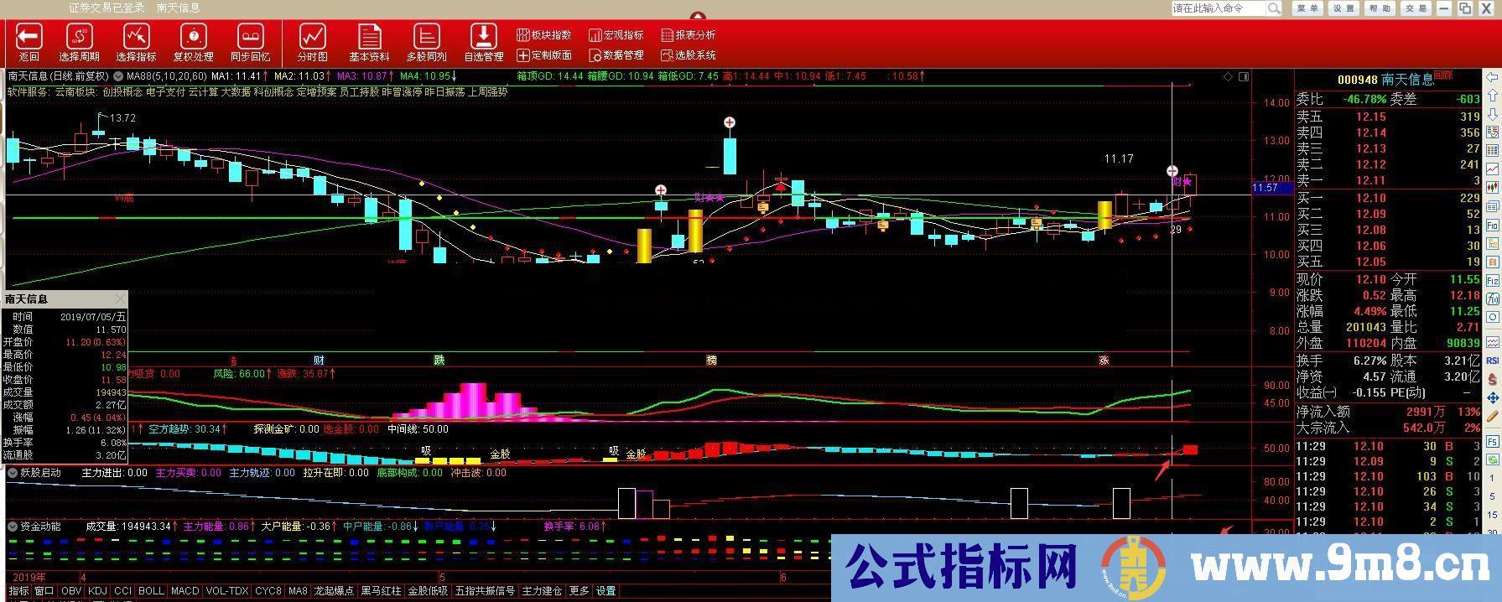Switch to OBV indicator tab
Screen dimensions: 1502x602
pyautogui.click(x=72, y=591)
